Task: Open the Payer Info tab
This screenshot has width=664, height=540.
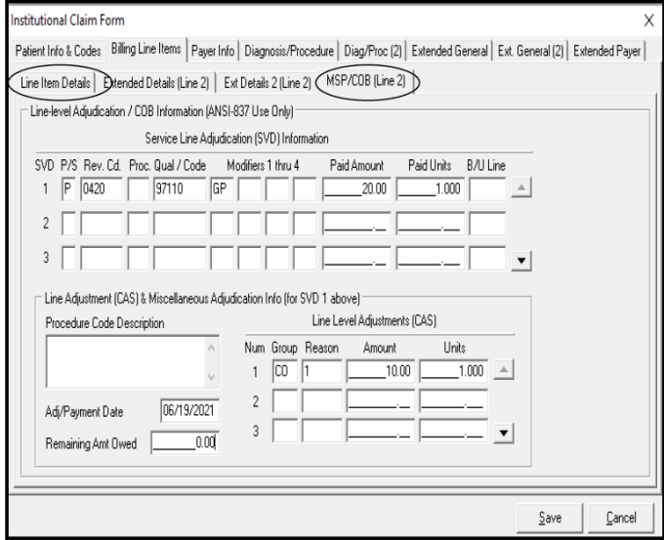Action: tap(210, 50)
